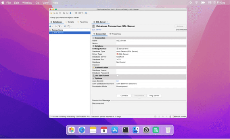
Task: Open the Driver Type SQL Server dropdown
Action: 151,54
